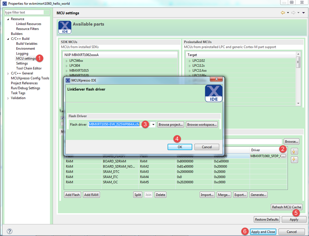309x236 pixels.
Task: Click the forward navigation arrow icon
Action: coord(293,13)
